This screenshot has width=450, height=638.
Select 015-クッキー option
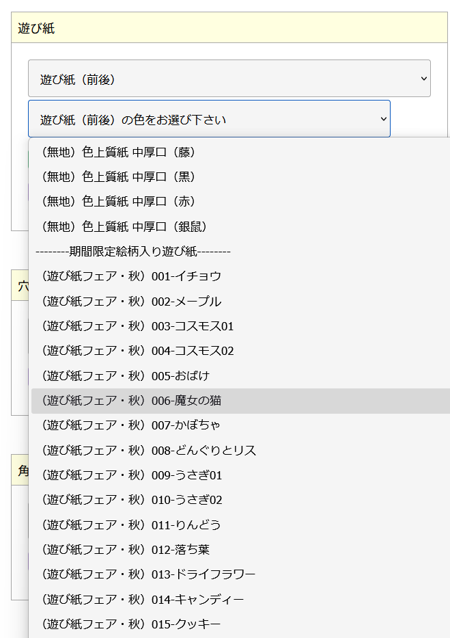coord(131,624)
